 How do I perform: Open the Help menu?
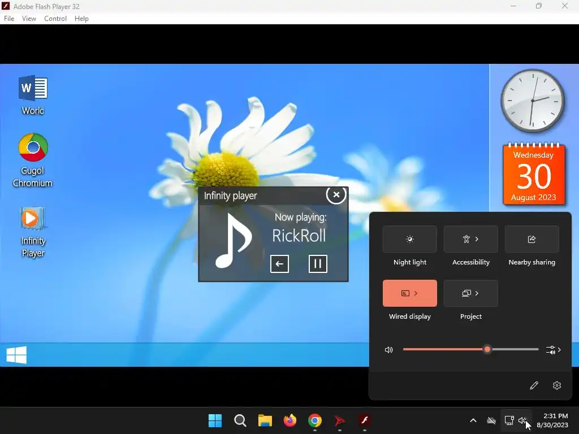tap(81, 19)
